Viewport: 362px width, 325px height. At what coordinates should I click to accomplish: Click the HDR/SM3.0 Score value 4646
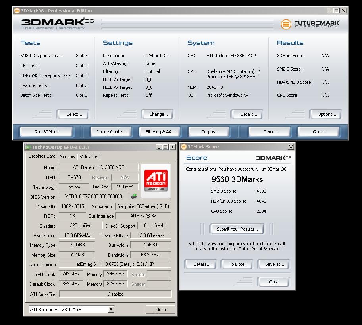click(261, 201)
